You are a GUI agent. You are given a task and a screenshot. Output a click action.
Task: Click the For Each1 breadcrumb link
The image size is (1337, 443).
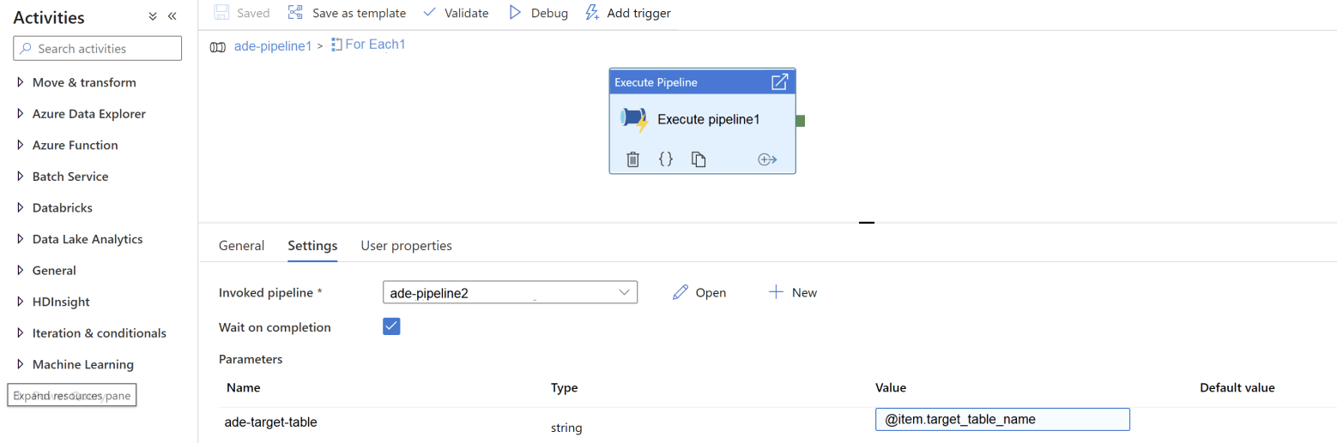click(375, 44)
